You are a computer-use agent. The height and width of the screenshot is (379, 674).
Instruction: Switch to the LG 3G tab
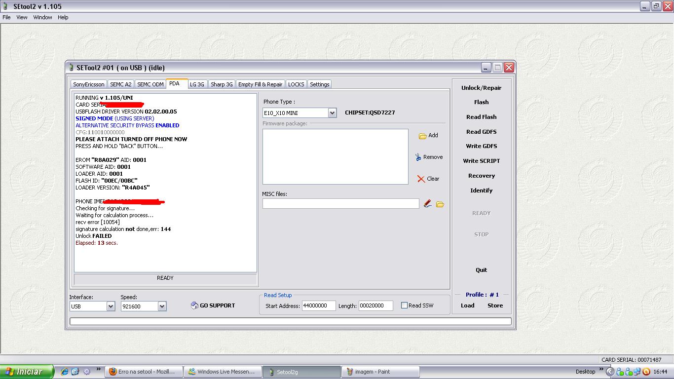[x=197, y=84]
